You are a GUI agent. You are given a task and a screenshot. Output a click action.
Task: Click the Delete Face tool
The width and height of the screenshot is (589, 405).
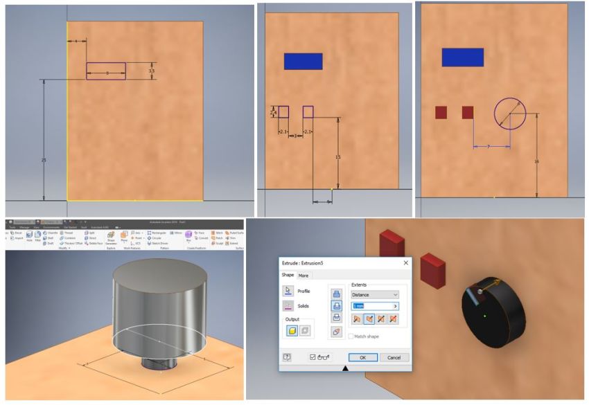point(94,243)
